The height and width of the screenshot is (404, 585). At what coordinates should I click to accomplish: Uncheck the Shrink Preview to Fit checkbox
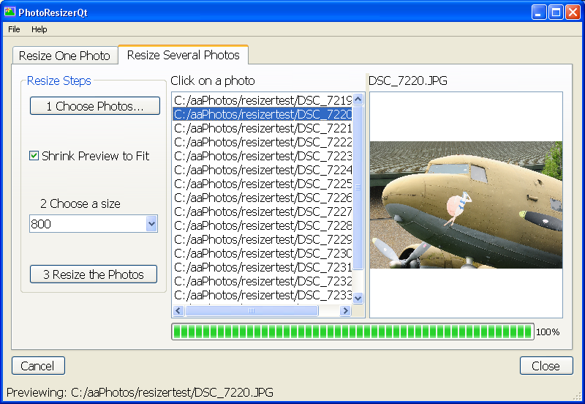(34, 156)
